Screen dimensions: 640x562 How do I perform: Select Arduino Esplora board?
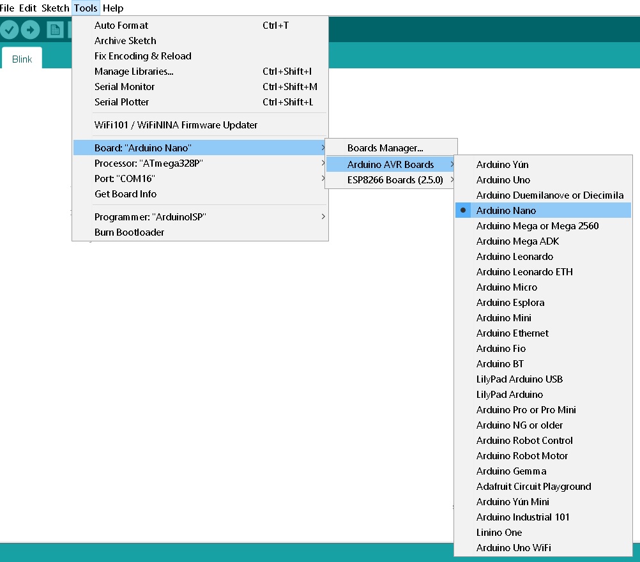[543, 303]
